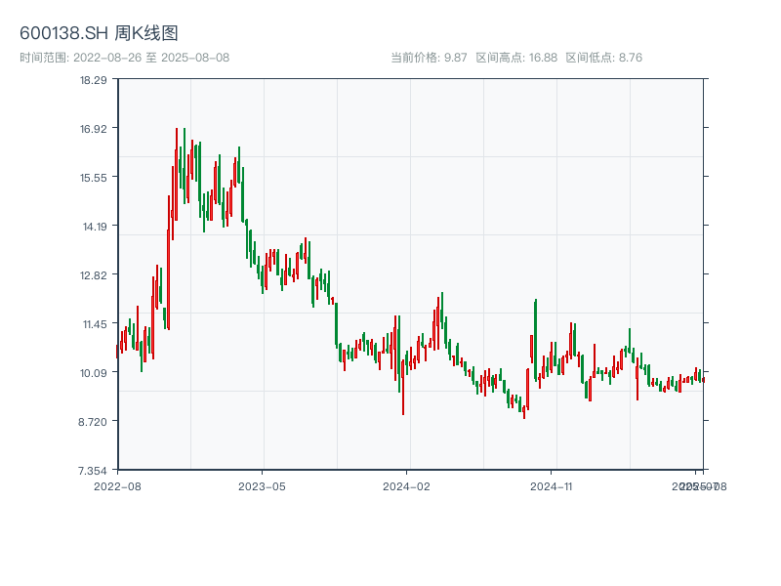Click the x-axis date label 2024-11

(551, 486)
